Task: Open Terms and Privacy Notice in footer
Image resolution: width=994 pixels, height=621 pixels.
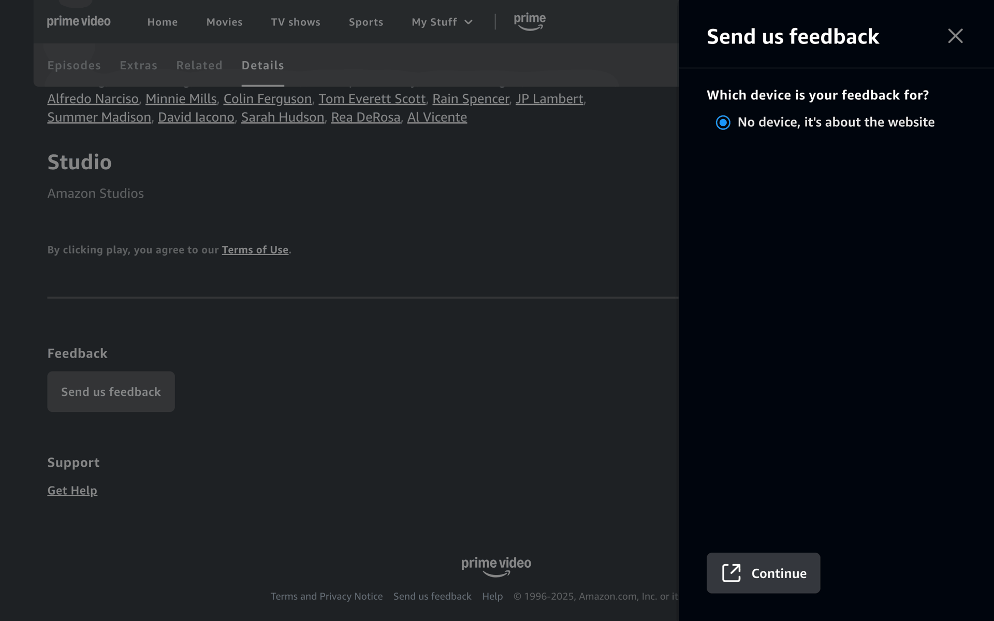Action: point(326,596)
